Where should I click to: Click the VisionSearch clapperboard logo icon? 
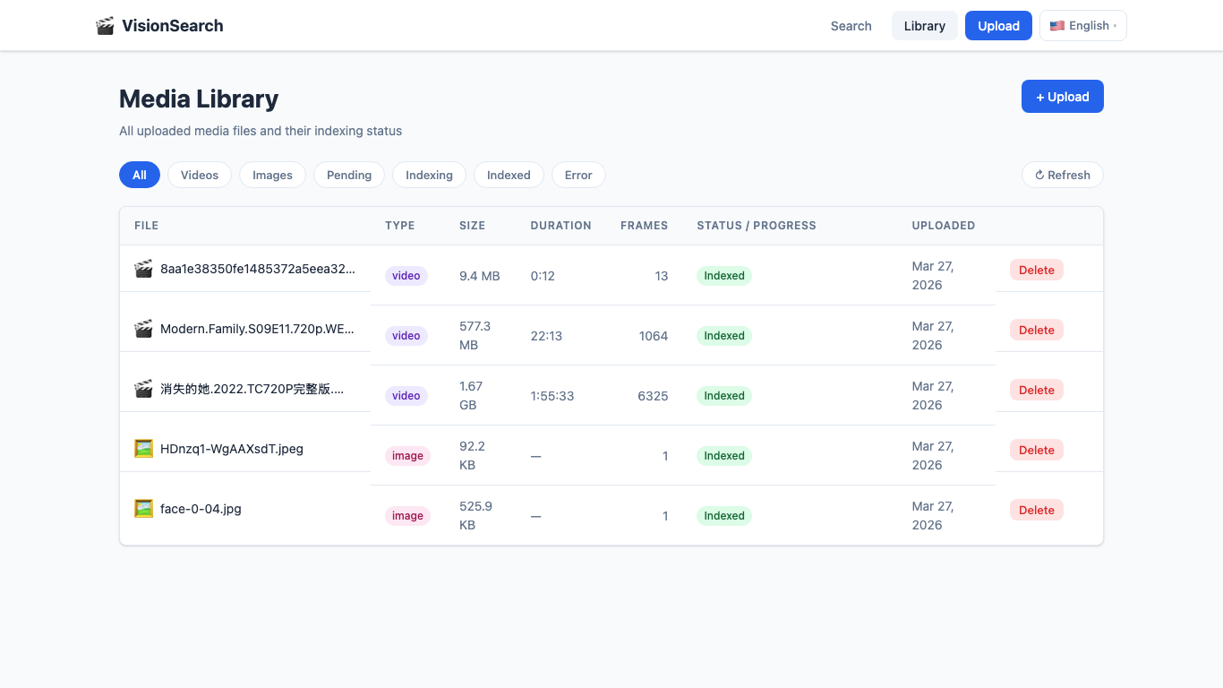pyautogui.click(x=105, y=26)
